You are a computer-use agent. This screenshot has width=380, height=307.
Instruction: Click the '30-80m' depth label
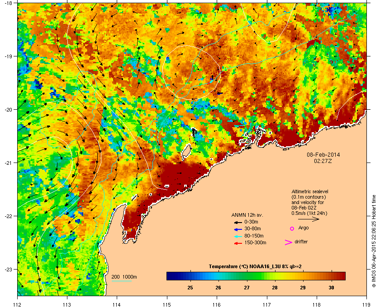[x=252, y=228]
